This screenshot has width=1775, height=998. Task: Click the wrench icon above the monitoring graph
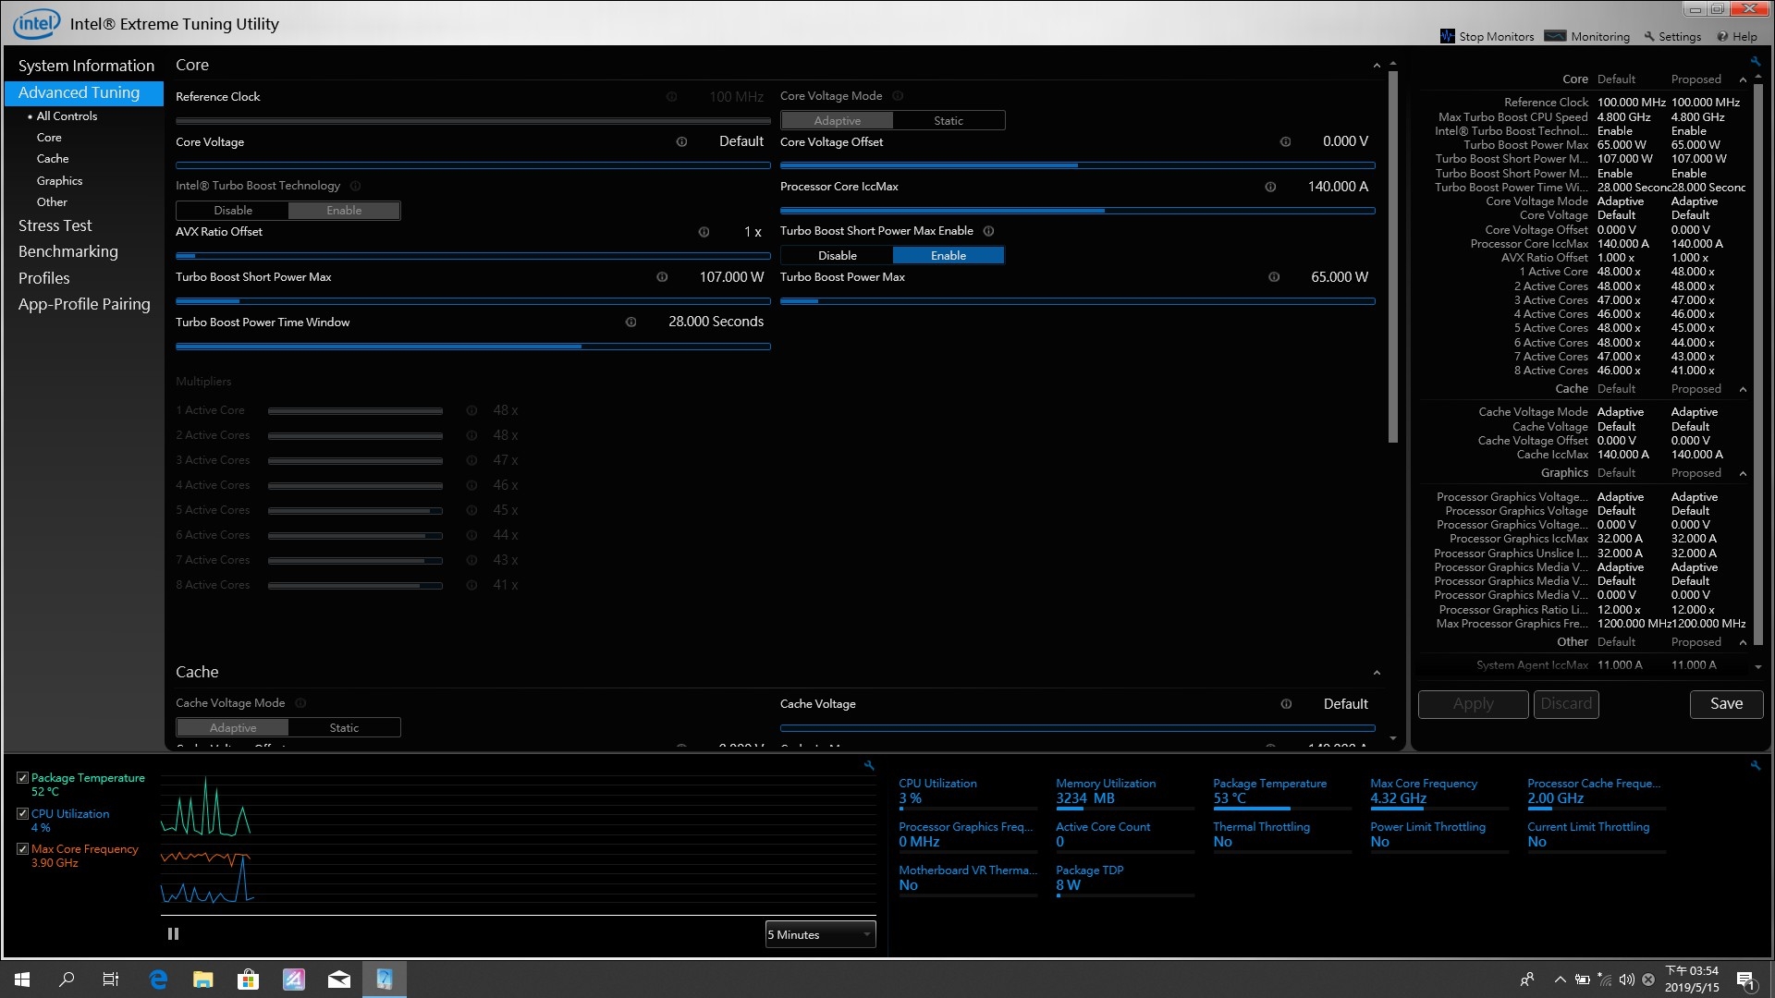point(868,765)
